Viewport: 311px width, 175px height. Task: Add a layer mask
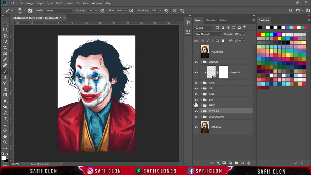[x=224, y=163]
